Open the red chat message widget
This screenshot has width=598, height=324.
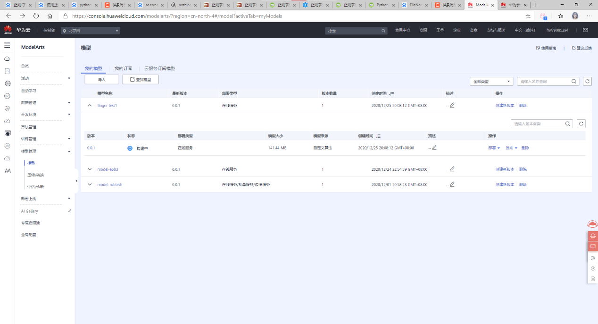coord(593,246)
